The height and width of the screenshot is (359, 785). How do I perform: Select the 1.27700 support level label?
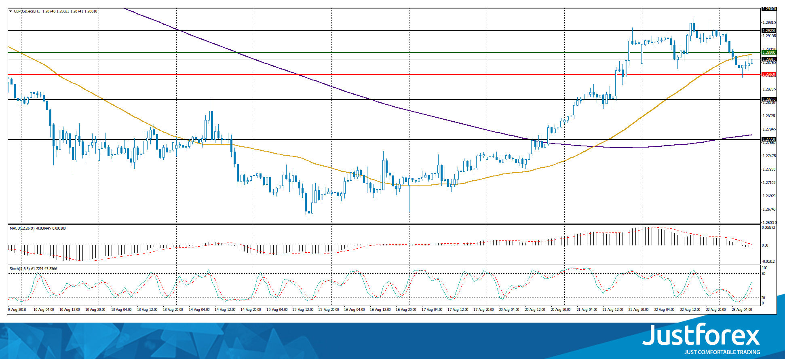768,139
